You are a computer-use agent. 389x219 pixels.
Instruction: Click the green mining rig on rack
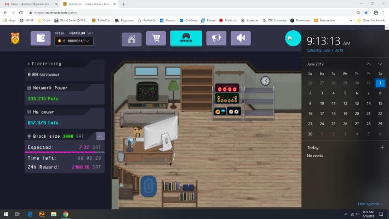pos(227,99)
